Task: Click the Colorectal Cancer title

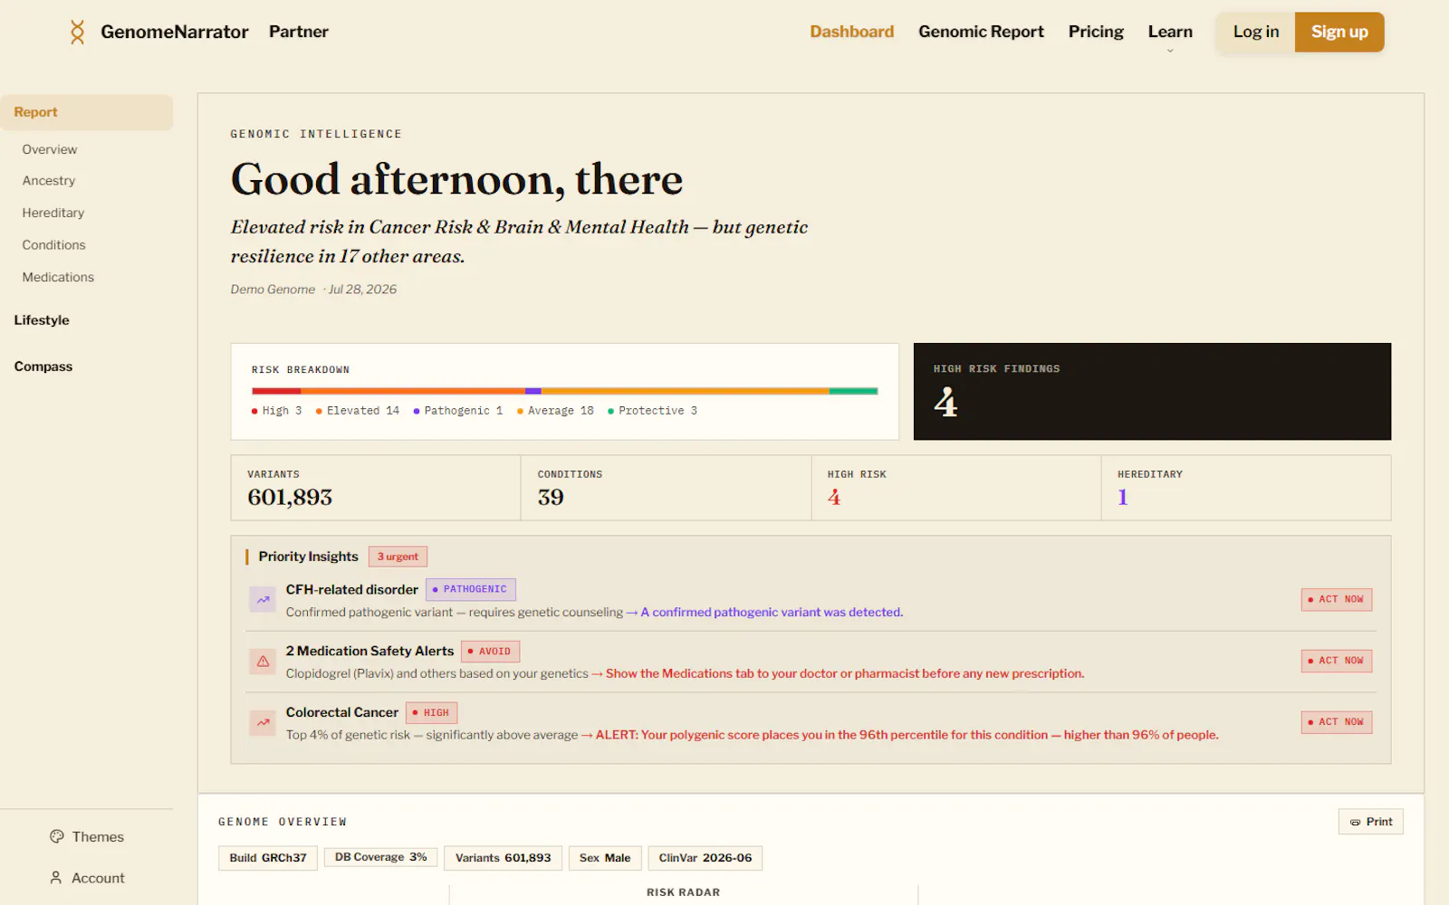Action: click(342, 712)
